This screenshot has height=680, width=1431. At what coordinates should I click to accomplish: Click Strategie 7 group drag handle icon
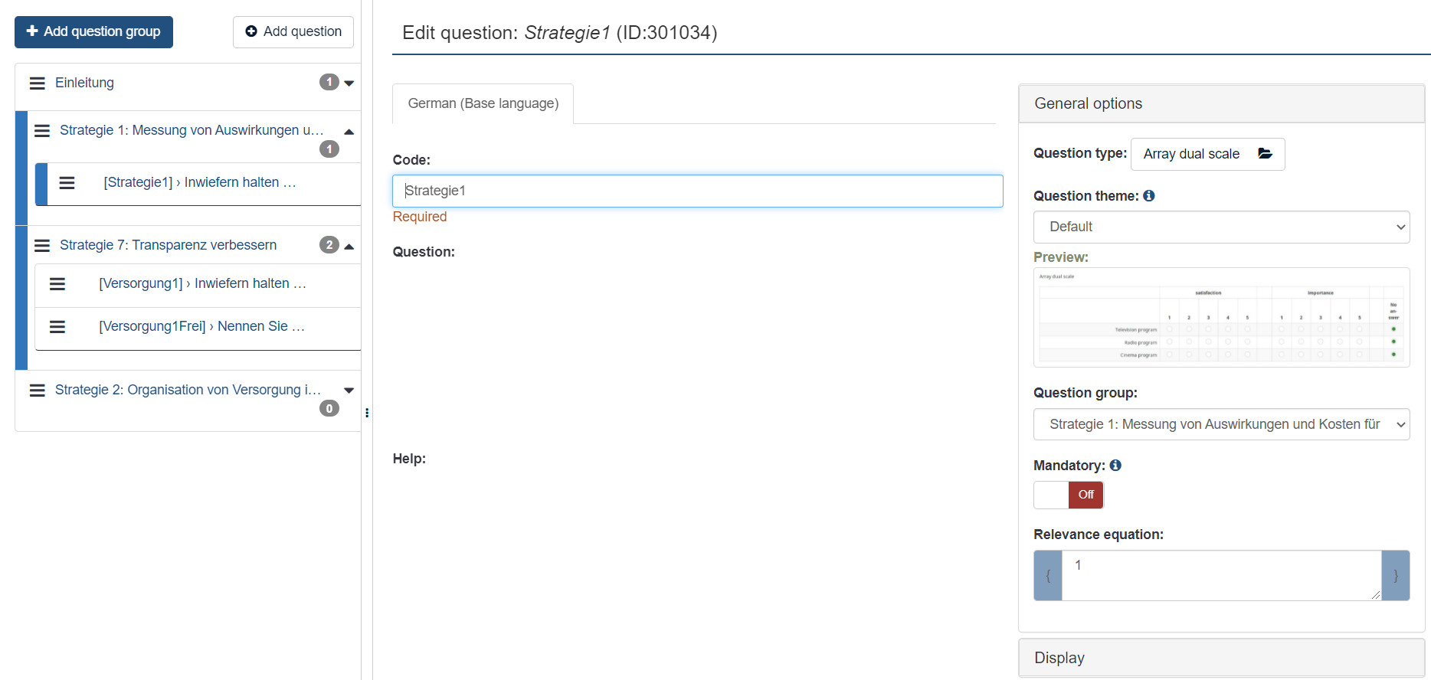(42, 246)
